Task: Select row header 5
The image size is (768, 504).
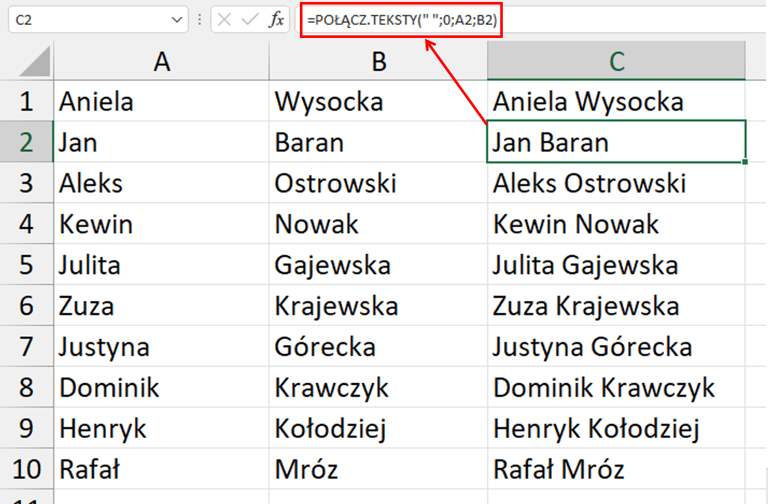Action: tap(26, 264)
